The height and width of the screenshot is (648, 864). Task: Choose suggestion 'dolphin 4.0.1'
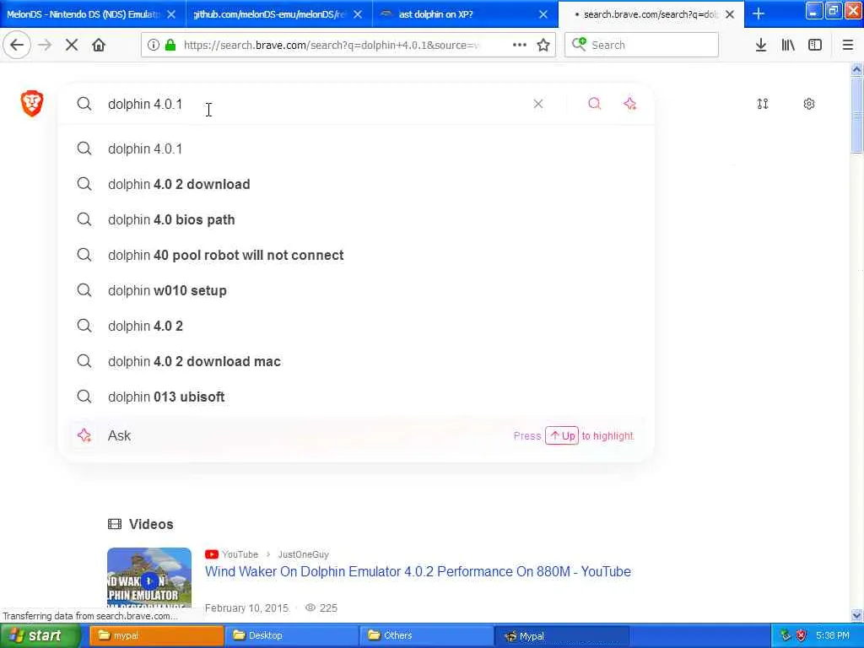click(x=356, y=148)
